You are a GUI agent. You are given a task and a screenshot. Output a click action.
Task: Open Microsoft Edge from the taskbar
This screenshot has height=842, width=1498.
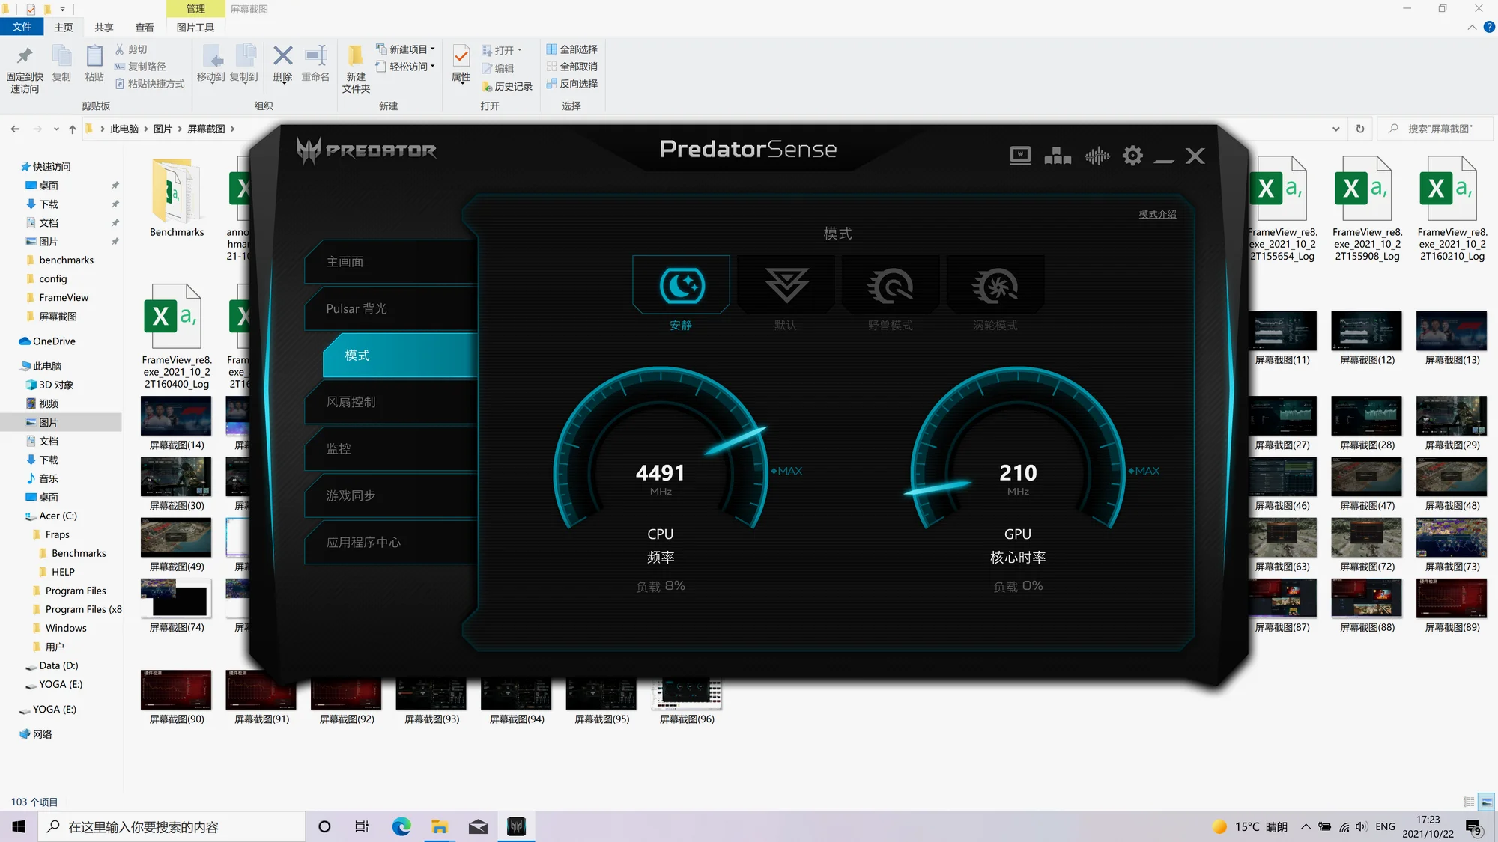(401, 826)
